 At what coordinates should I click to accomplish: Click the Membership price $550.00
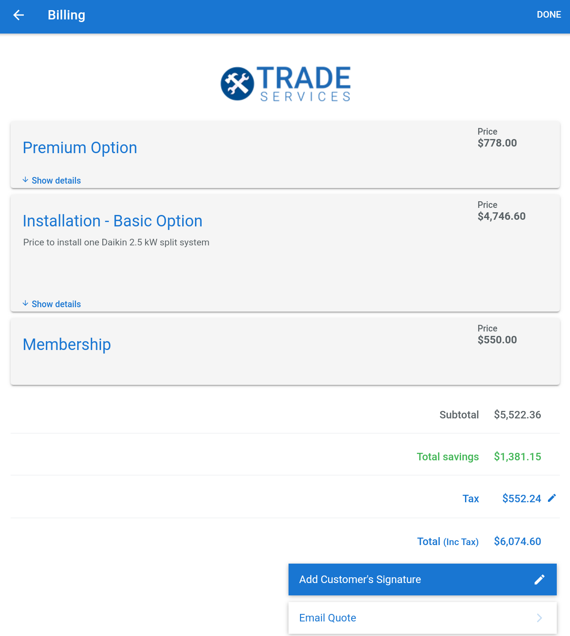tap(497, 340)
